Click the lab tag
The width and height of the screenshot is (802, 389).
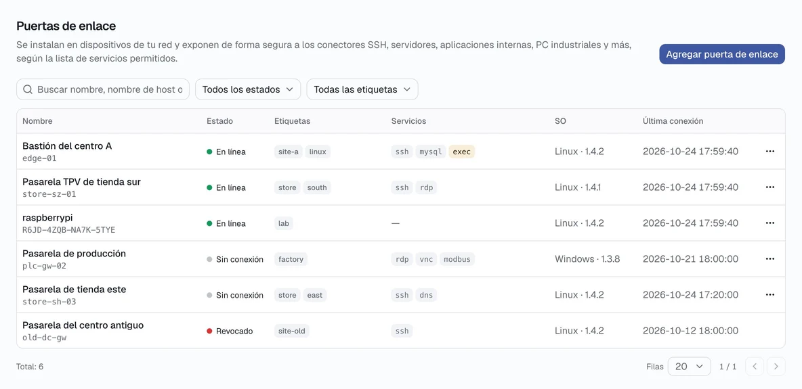(x=283, y=223)
